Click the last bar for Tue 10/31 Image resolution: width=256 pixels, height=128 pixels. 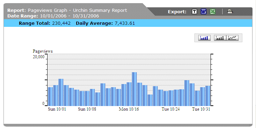point(208,96)
